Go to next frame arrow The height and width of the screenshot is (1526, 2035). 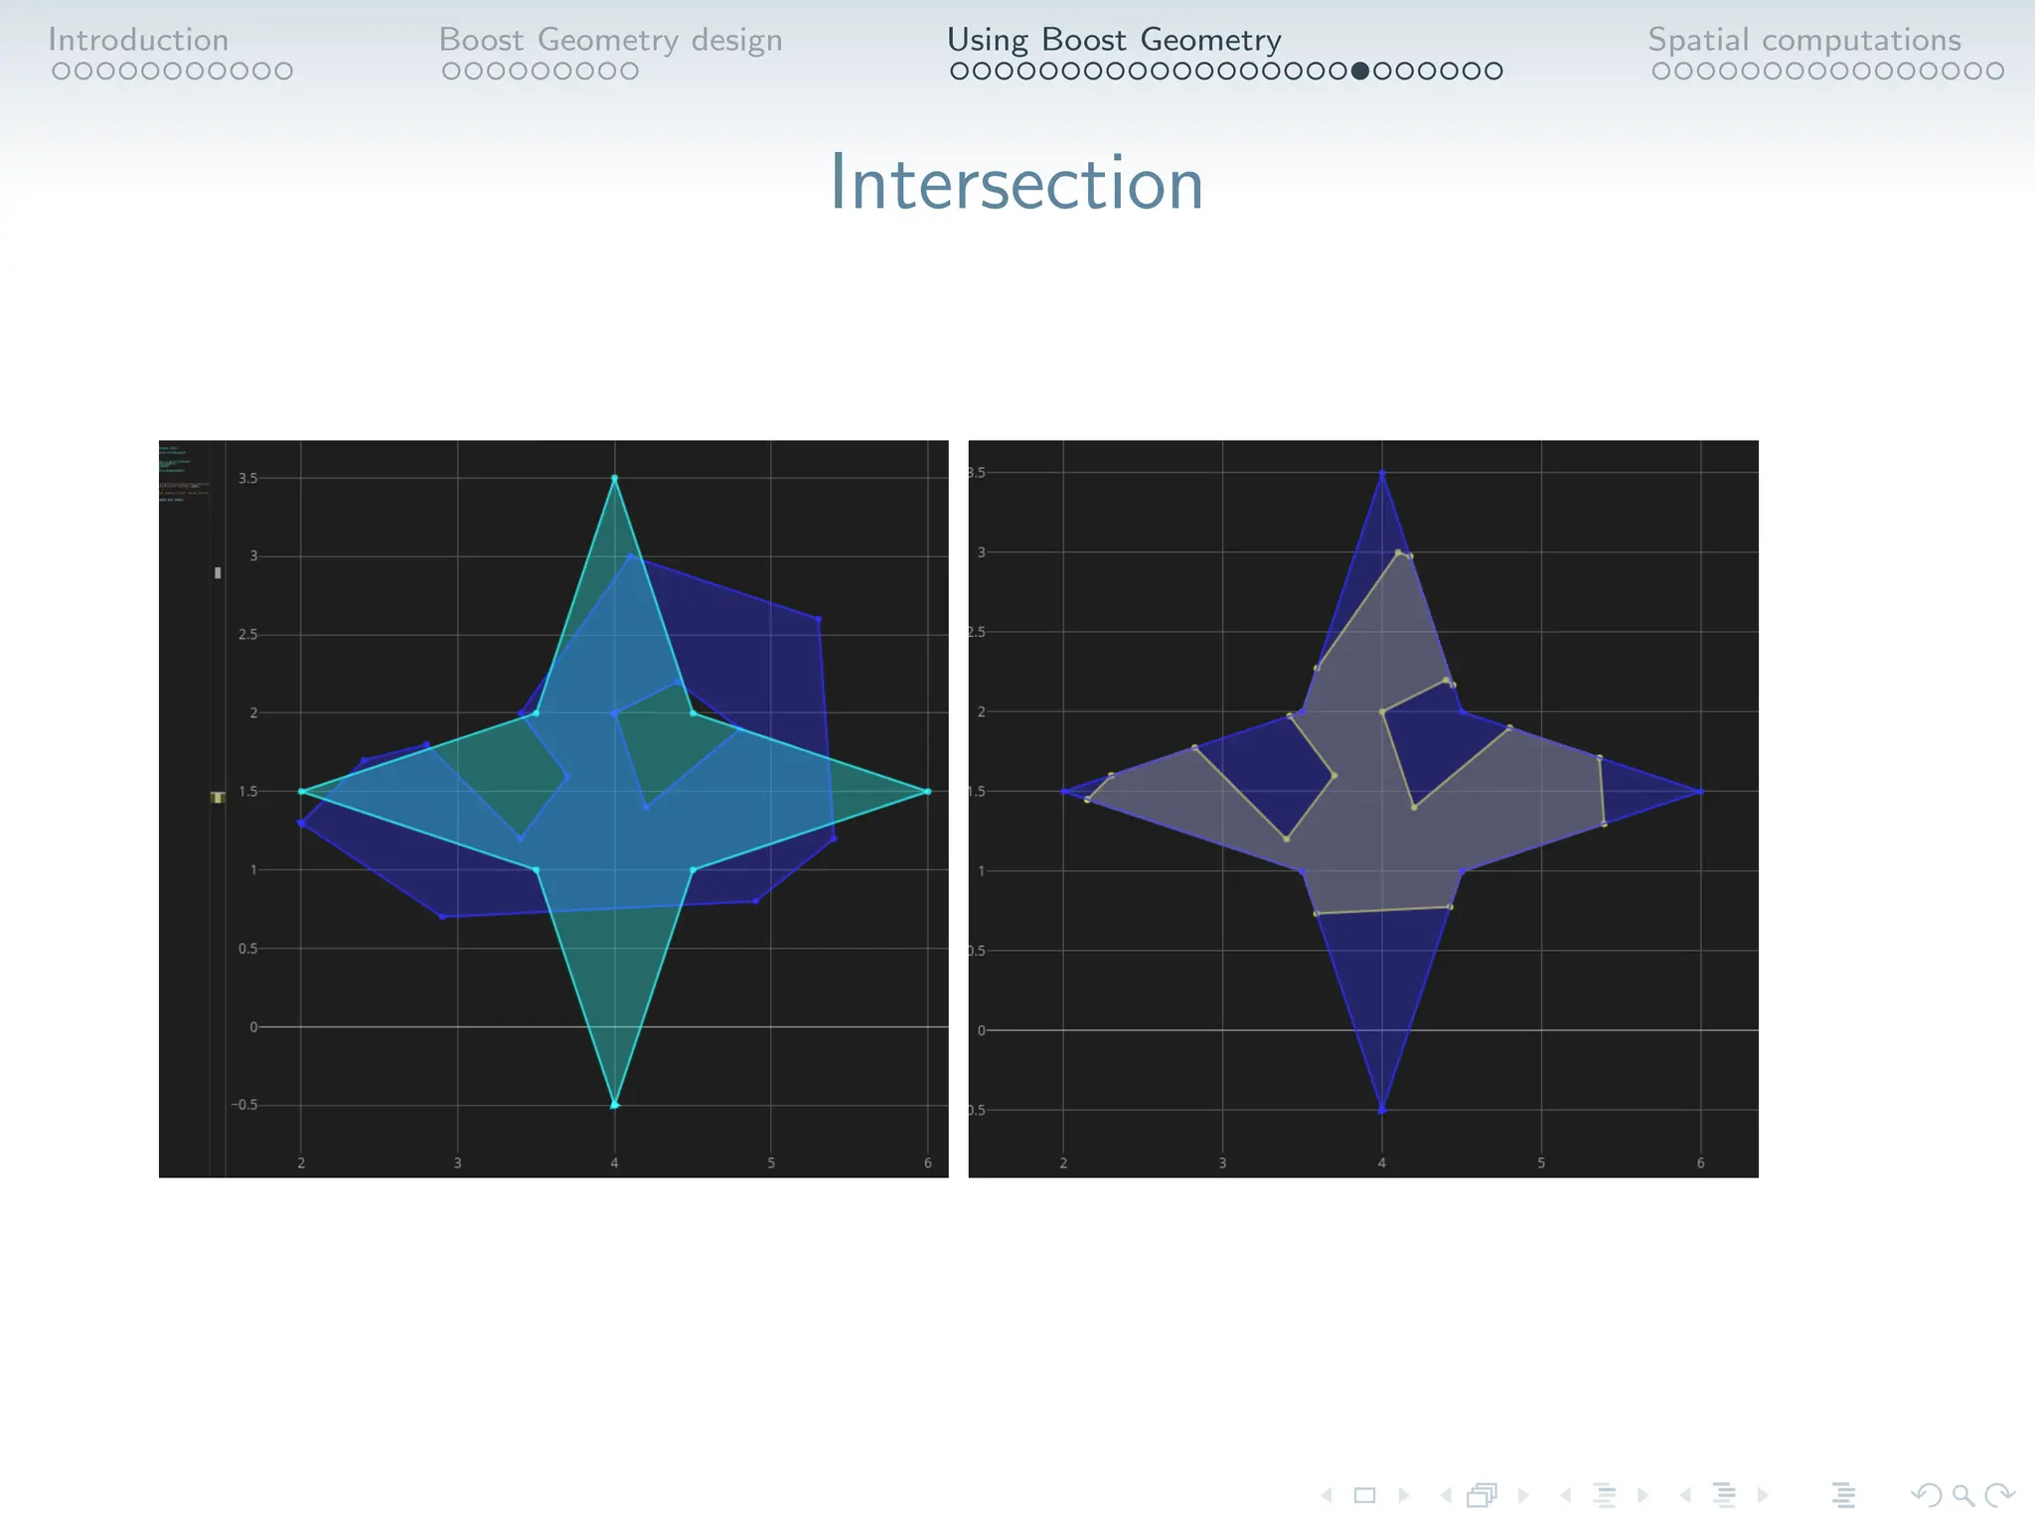click(1523, 1495)
